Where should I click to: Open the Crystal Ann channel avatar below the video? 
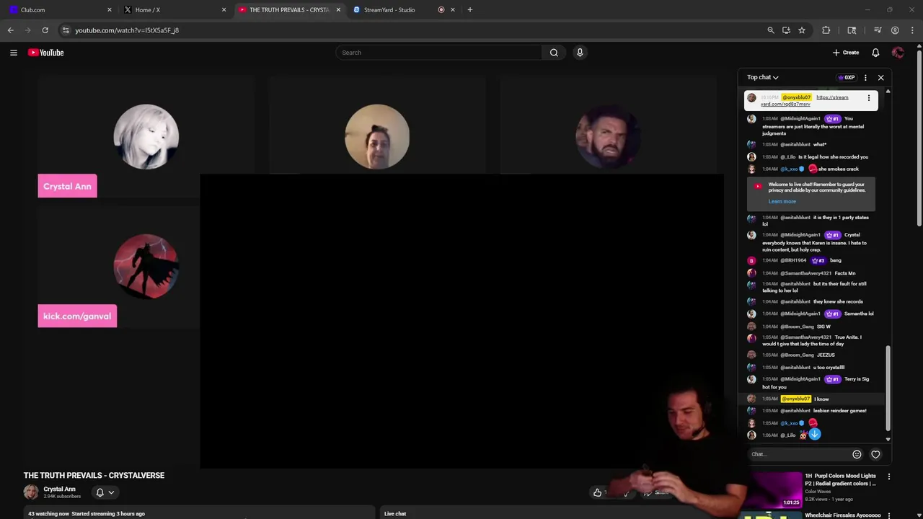[31, 492]
